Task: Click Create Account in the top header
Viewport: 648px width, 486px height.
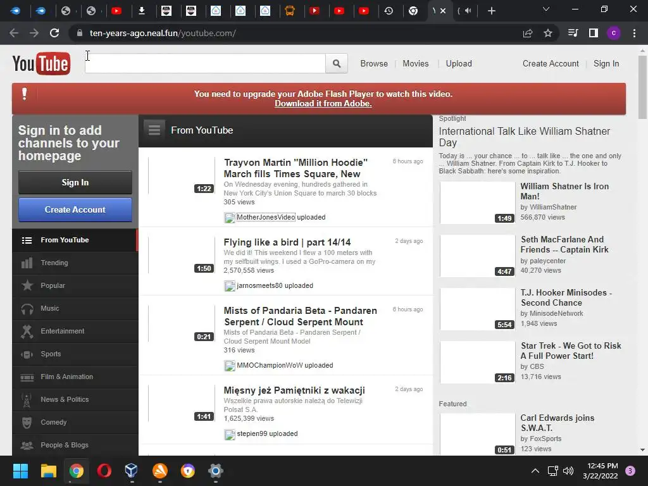Action: pos(551,64)
